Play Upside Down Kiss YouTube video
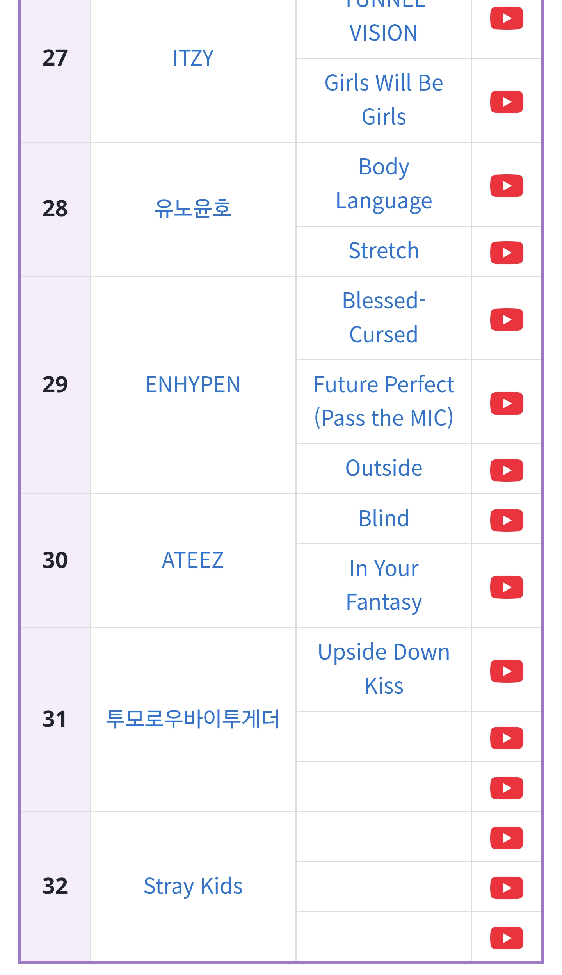 pos(506,671)
